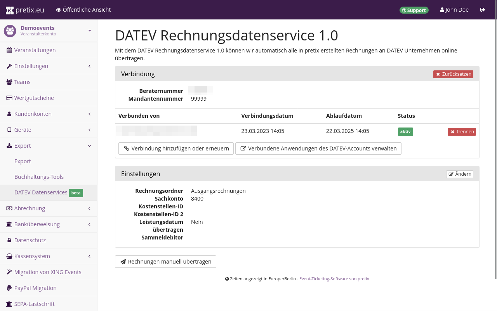Expand the Kundenkonten submenu chevron
Screen dimensions: 497x311
[89, 114]
